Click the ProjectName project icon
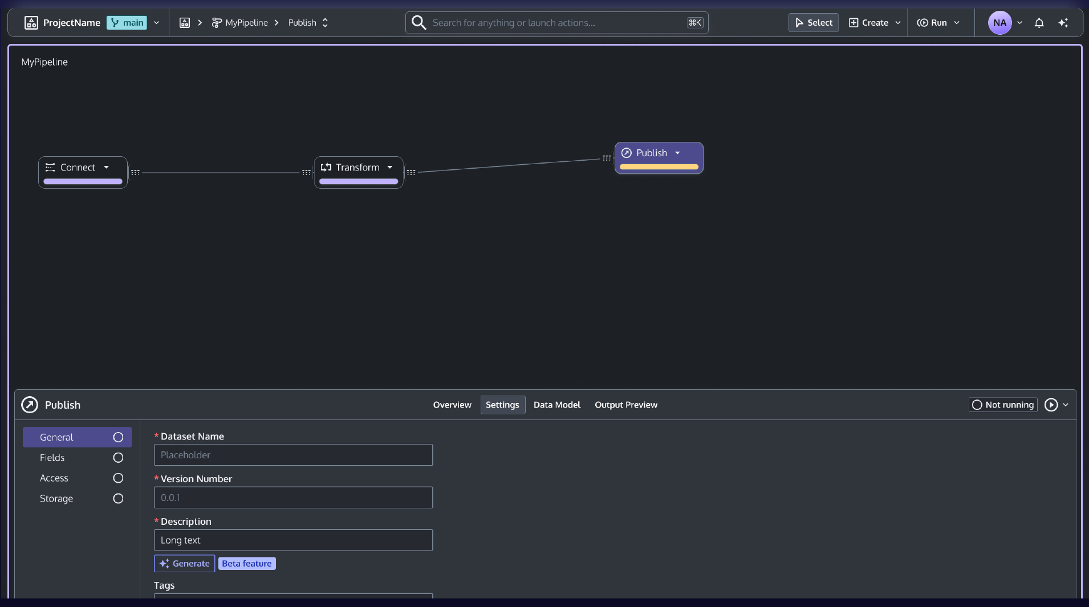Screen dimensions: 1089x607 pyautogui.click(x=31, y=23)
